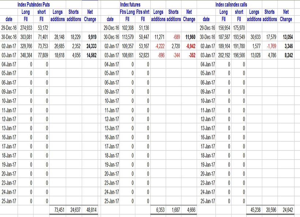Click the Index Puts net change value 24,333
The image size is (300, 217).
point(91,46)
